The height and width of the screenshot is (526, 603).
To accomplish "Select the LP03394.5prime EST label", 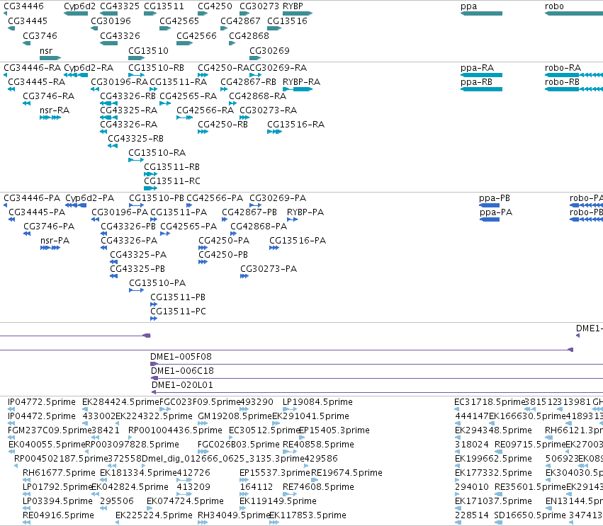I will pyautogui.click(x=57, y=501).
